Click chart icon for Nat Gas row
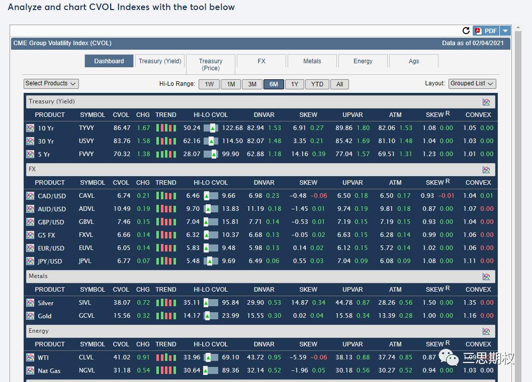Screen dimensions: 532x382 30,370
